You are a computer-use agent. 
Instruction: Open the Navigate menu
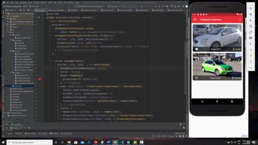[23, 2]
